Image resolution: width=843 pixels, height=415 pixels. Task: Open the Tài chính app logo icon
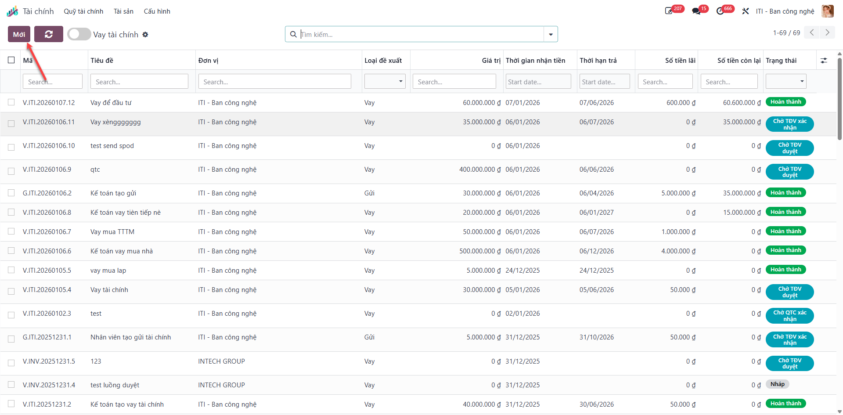12,11
